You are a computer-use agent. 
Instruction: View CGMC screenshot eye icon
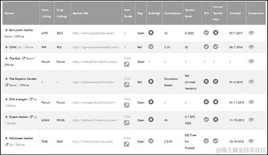point(251,47)
